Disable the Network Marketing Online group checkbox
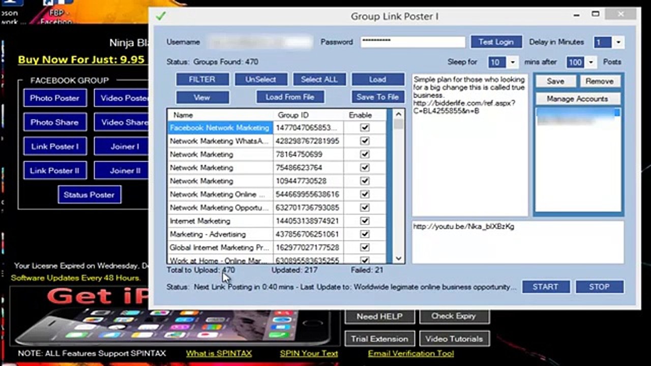651x366 pixels. tap(365, 194)
